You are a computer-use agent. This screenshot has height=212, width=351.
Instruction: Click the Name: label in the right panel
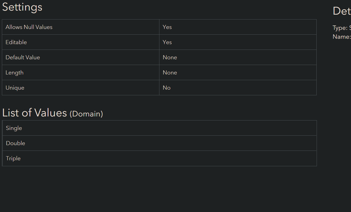click(342, 37)
